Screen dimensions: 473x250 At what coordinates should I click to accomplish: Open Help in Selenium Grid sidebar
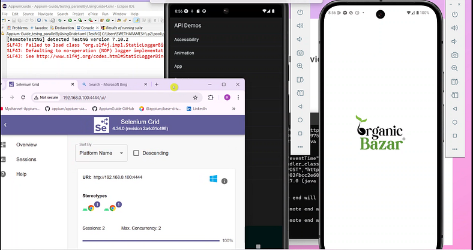21,174
